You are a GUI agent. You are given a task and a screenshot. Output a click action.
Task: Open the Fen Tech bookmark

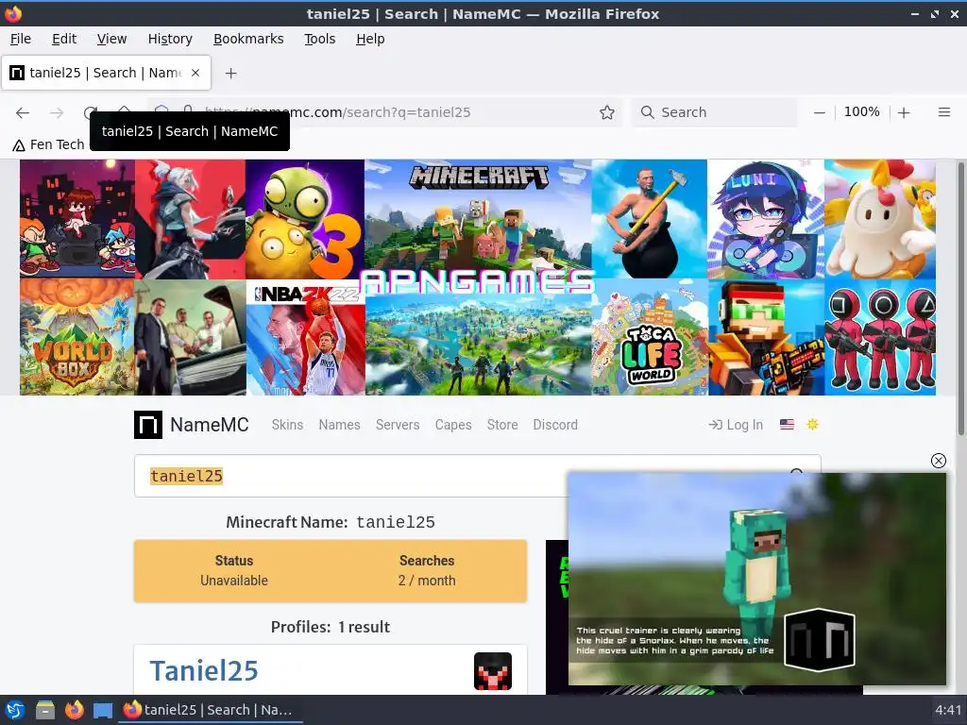(x=48, y=144)
